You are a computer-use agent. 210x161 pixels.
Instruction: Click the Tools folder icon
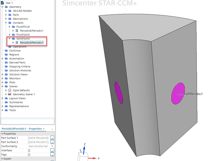click(6, 110)
